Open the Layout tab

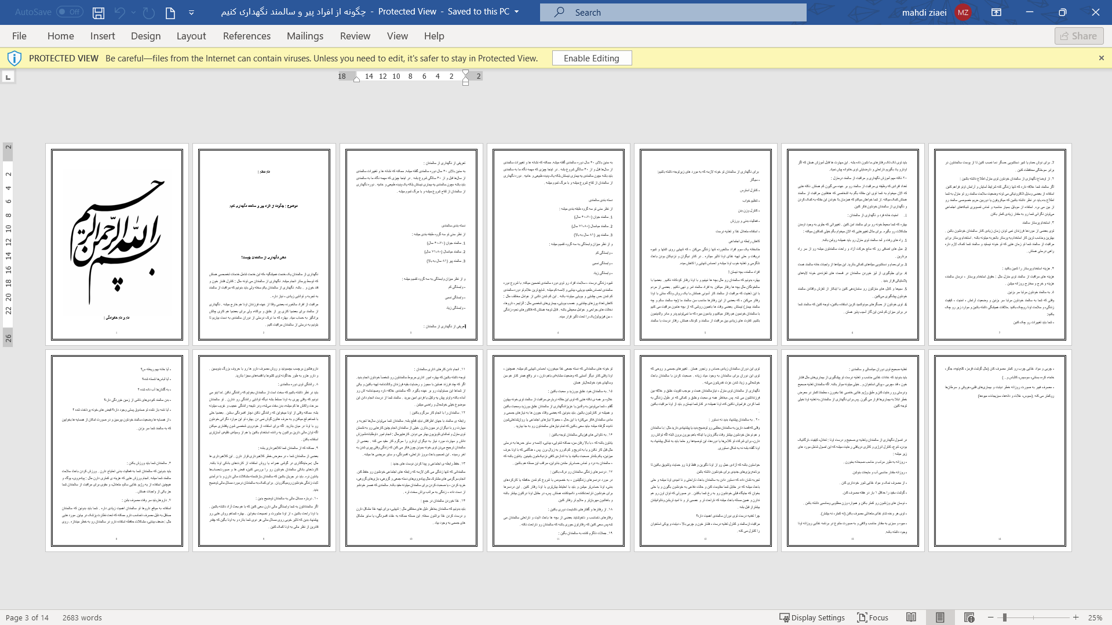(x=191, y=36)
